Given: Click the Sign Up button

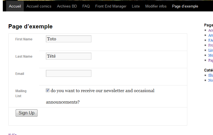Looking at the screenshot, I should click(27, 113).
